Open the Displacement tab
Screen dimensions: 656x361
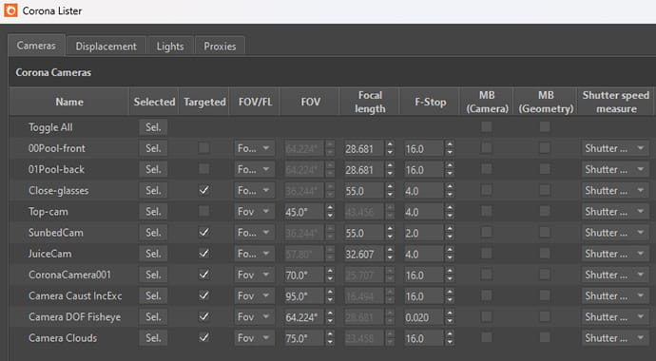tap(106, 46)
